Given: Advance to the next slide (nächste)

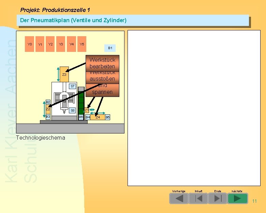Looking at the screenshot, I should coord(238,198).
